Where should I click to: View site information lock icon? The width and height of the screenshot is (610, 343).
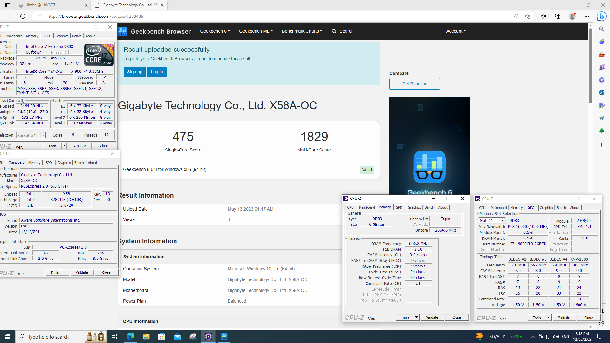(x=40, y=16)
